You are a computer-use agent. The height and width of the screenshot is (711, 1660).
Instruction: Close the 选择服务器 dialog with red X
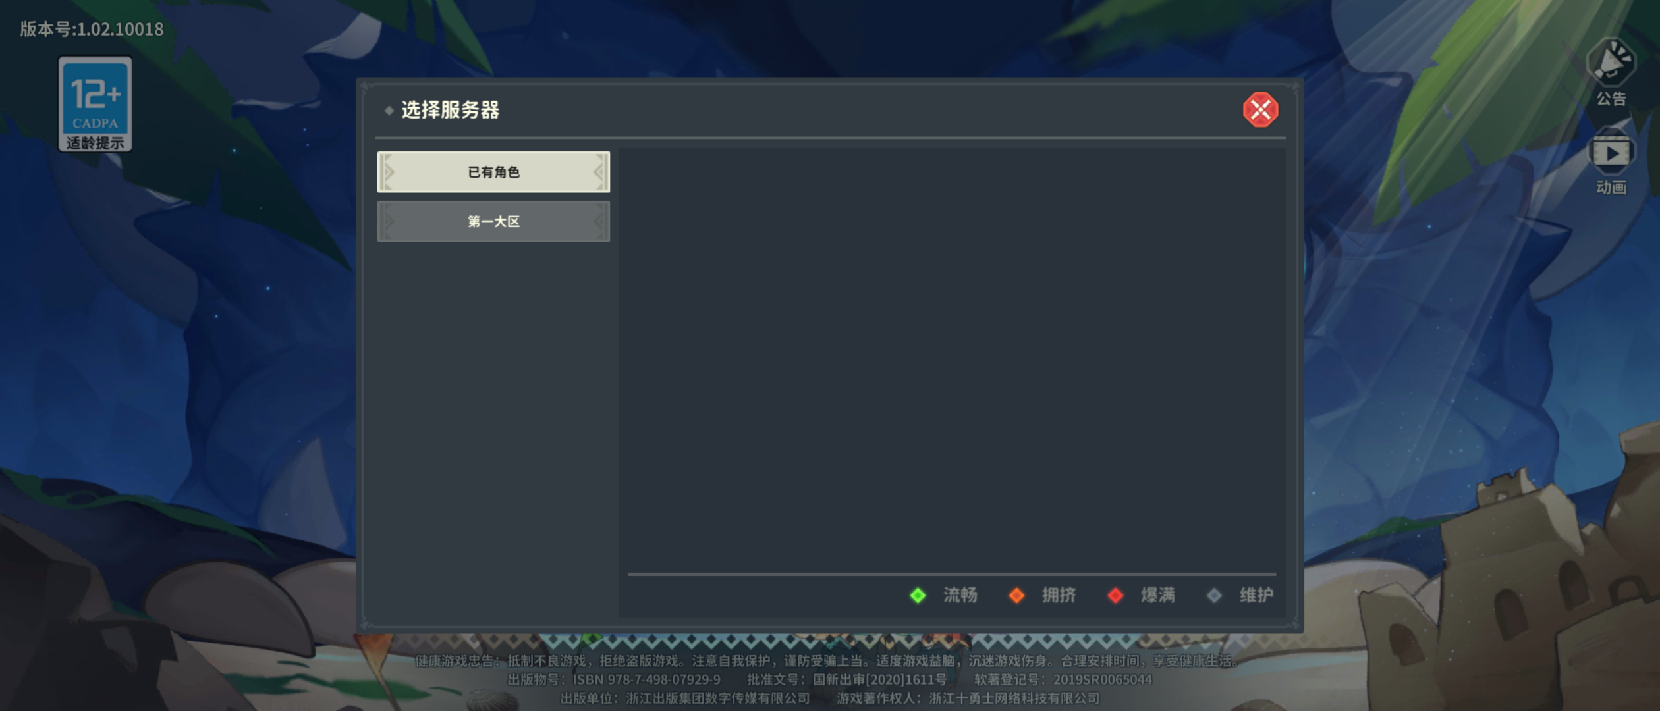click(x=1260, y=109)
